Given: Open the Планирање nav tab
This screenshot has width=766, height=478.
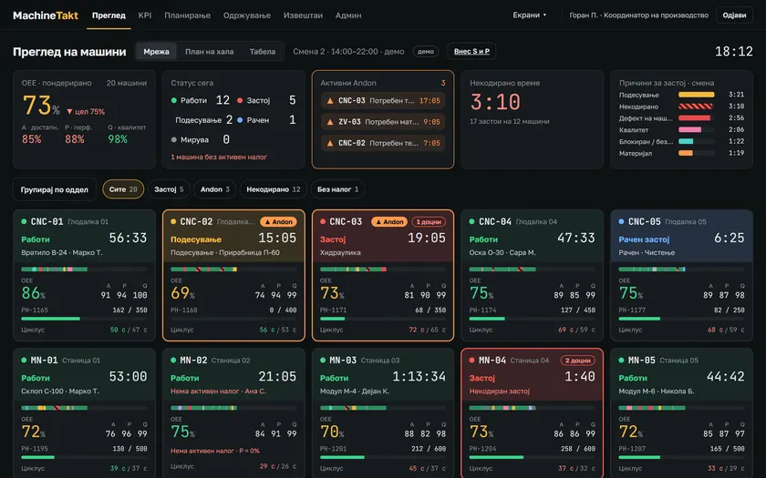Looking at the screenshot, I should 187,15.
